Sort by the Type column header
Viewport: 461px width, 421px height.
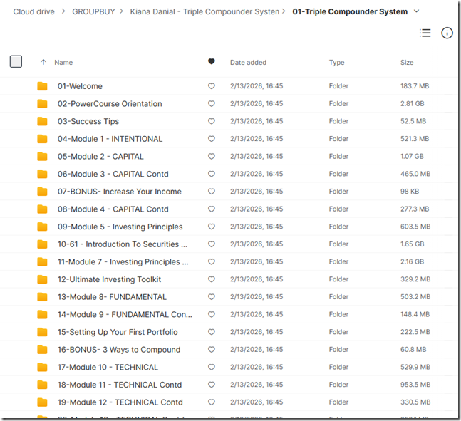point(336,63)
